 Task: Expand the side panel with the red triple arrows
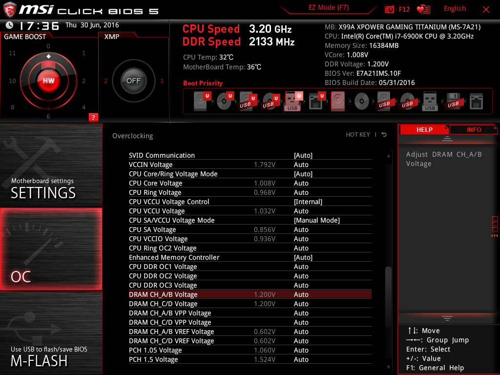494,236
